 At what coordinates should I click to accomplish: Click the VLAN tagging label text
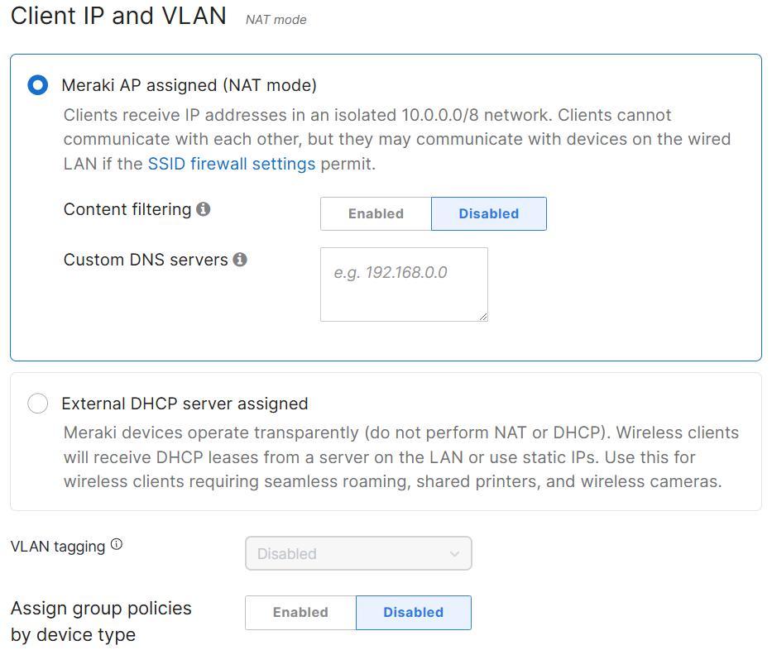(58, 547)
